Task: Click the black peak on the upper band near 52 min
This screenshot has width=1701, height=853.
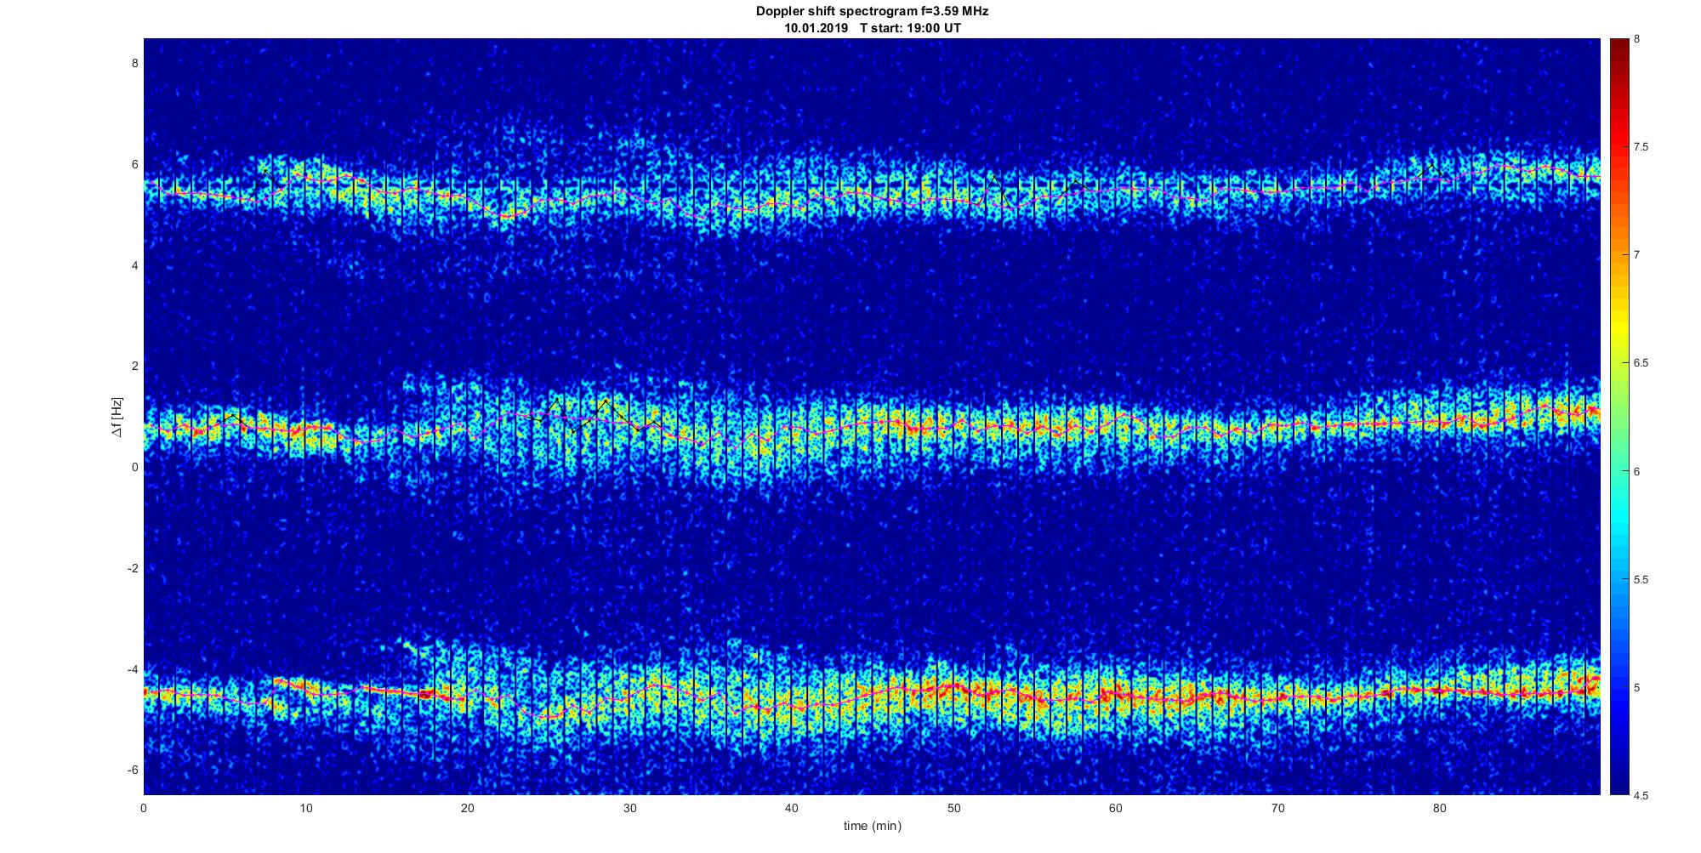Action: (x=993, y=179)
